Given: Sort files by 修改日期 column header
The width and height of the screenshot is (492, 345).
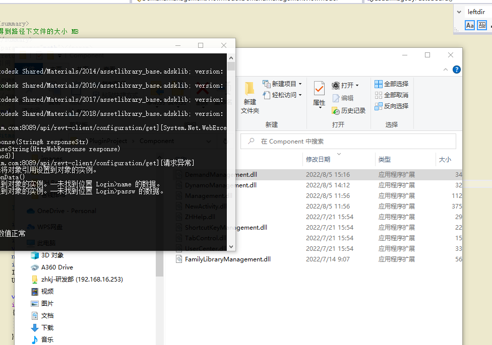Looking at the screenshot, I should [318, 160].
